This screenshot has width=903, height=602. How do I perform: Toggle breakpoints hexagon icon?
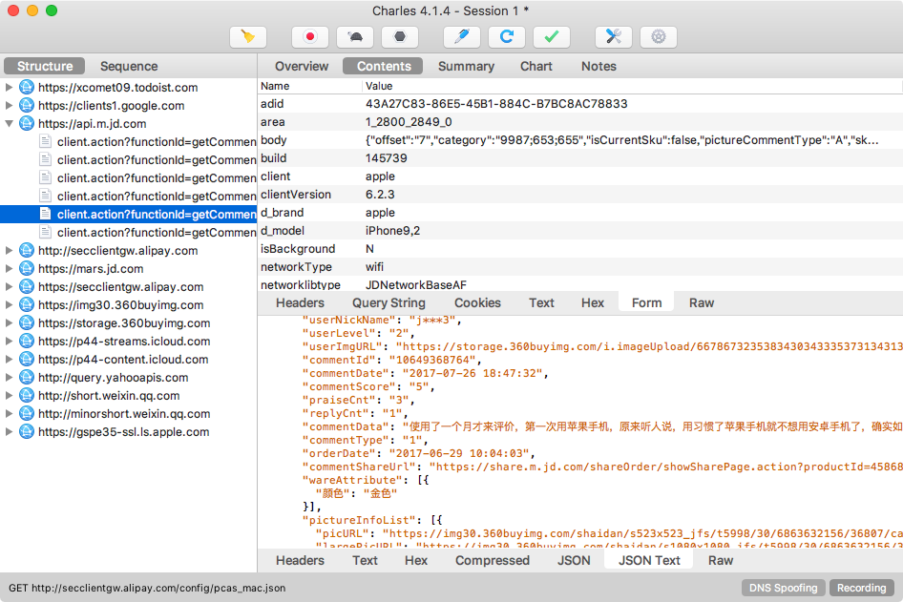(400, 37)
